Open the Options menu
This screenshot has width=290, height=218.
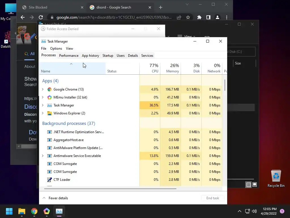(x=56, y=49)
